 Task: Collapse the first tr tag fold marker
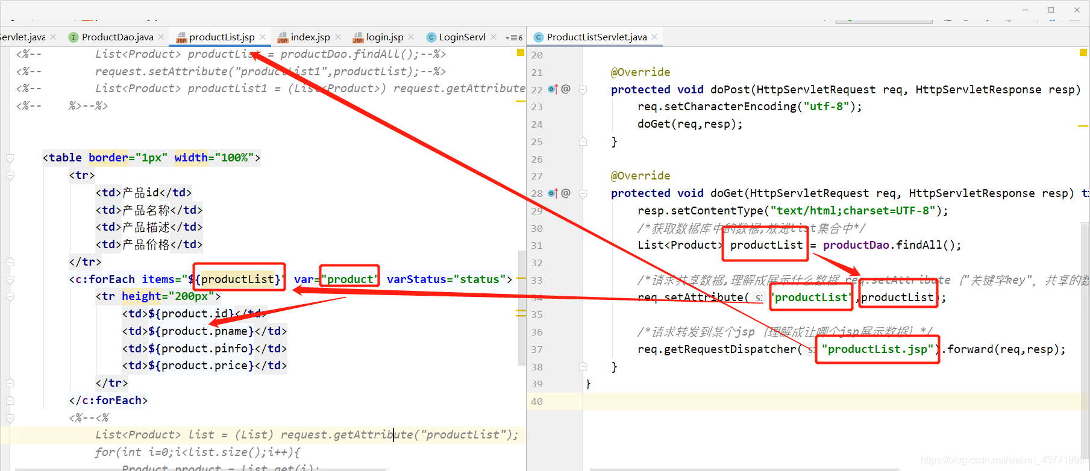[10, 175]
